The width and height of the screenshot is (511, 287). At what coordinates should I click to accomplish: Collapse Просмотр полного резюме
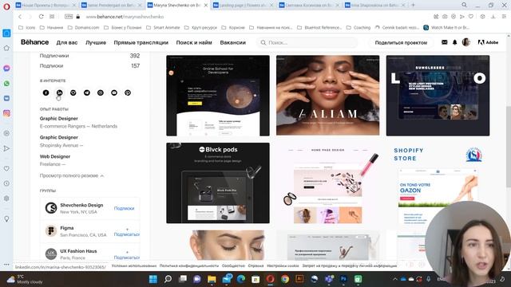click(x=72, y=175)
